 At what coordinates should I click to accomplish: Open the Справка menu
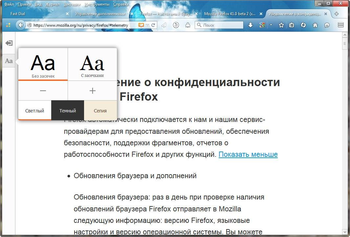coord(120,4)
